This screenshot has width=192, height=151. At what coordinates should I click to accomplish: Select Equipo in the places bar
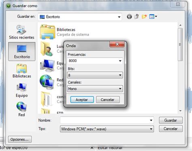(22, 90)
